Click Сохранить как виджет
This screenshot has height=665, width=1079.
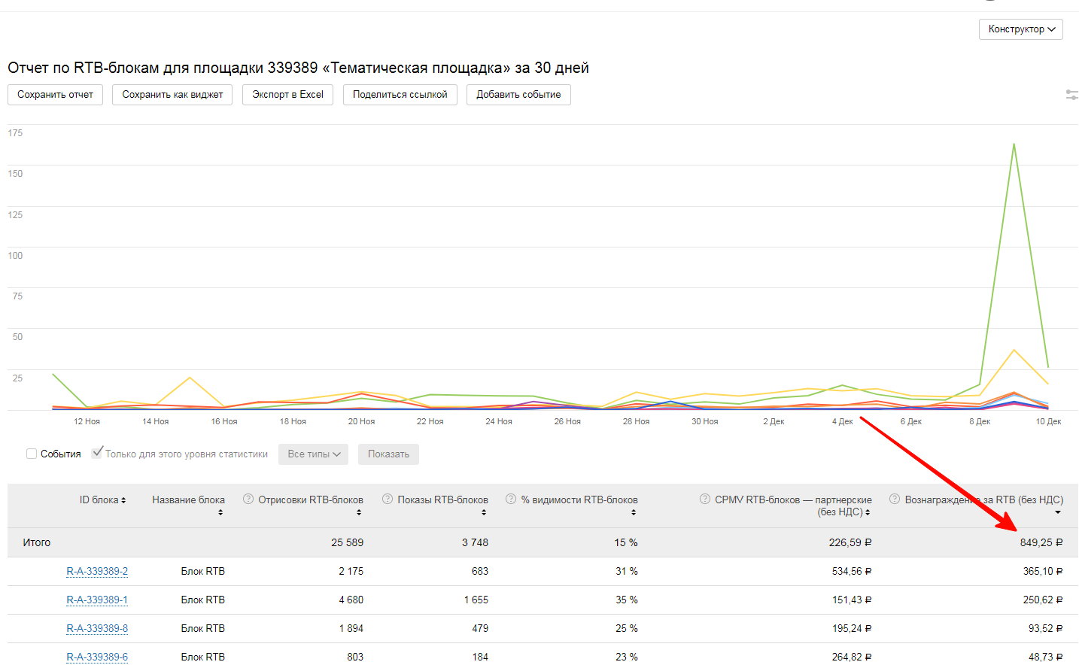tap(172, 95)
